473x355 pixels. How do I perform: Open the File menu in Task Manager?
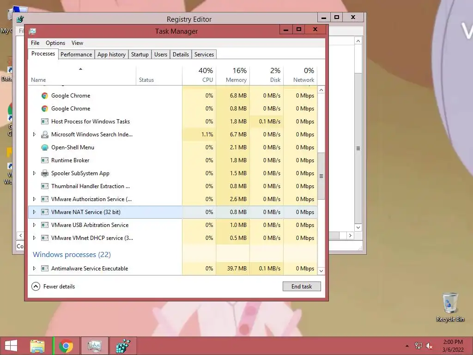[x=35, y=43]
